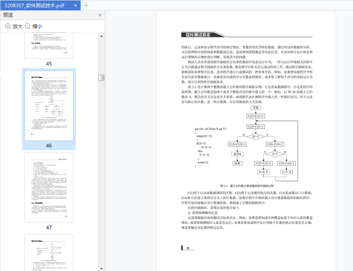The width and height of the screenshot is (353, 271).
Task: Click the 放大 zoom in label
Action: click(18, 26)
